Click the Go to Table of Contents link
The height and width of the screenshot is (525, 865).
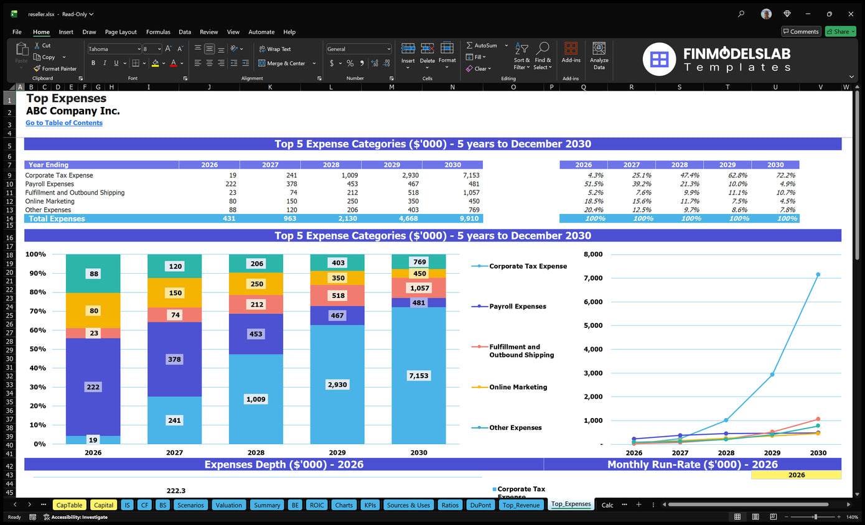coord(63,123)
